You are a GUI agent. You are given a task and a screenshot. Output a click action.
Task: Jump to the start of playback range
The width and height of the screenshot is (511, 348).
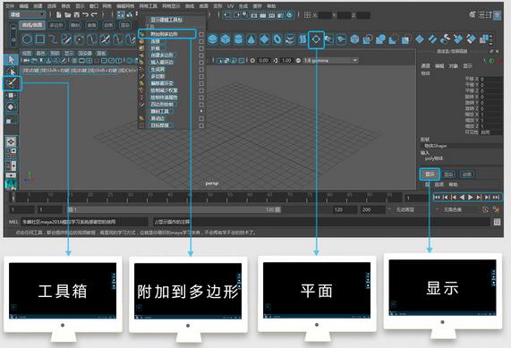click(x=437, y=197)
